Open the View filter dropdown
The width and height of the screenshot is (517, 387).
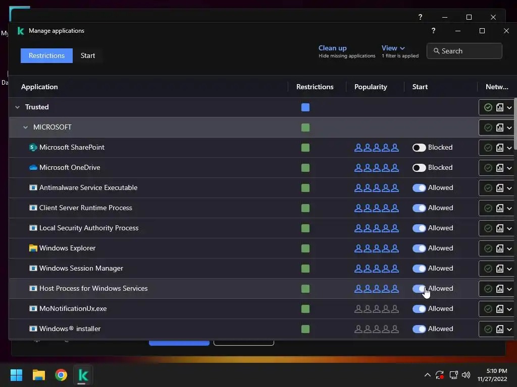(x=393, y=48)
